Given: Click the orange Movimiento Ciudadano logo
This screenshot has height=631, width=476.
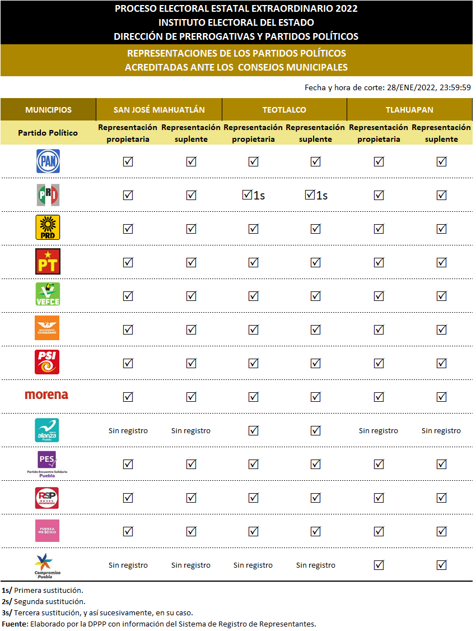Looking at the screenshot, I should (47, 328).
